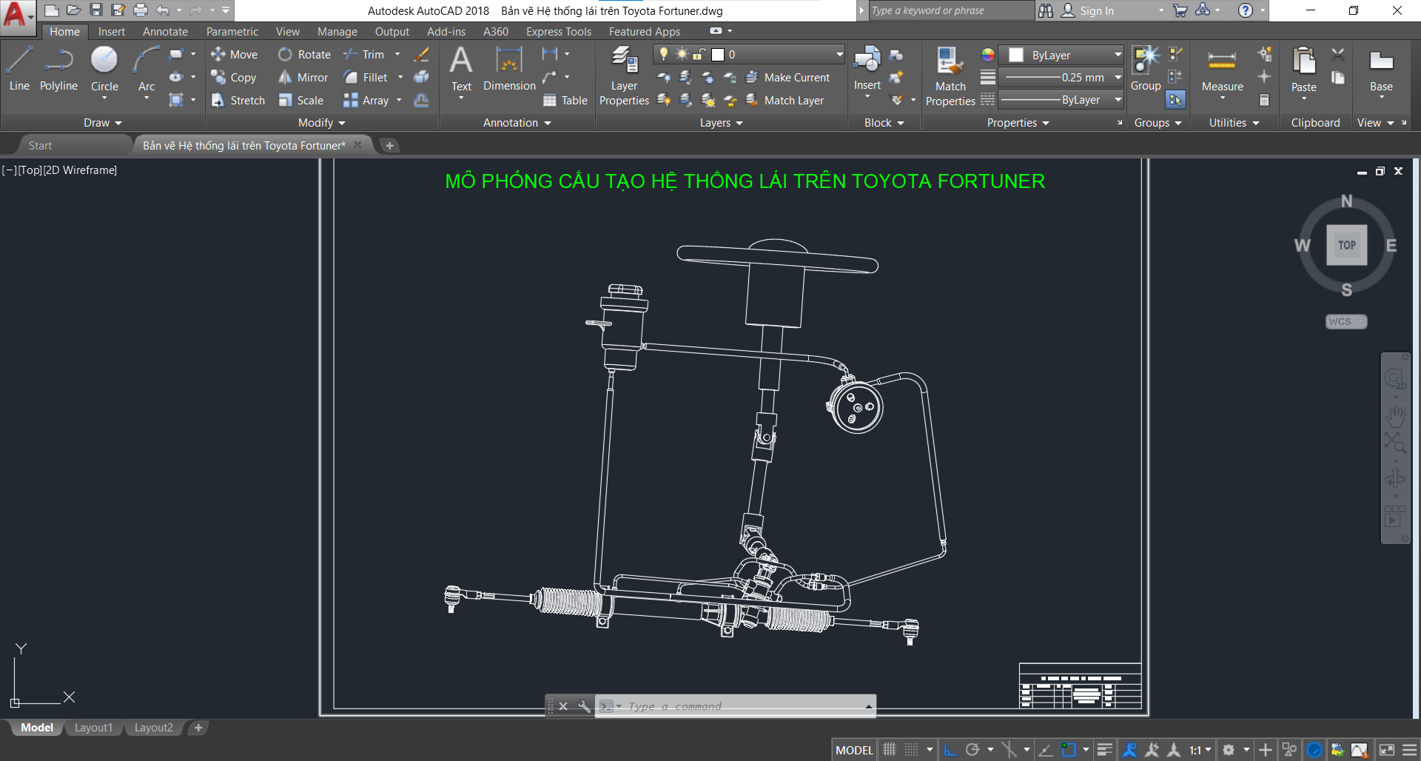Expand the Annotation panel flyout
The image size is (1421, 761).
coord(517,123)
